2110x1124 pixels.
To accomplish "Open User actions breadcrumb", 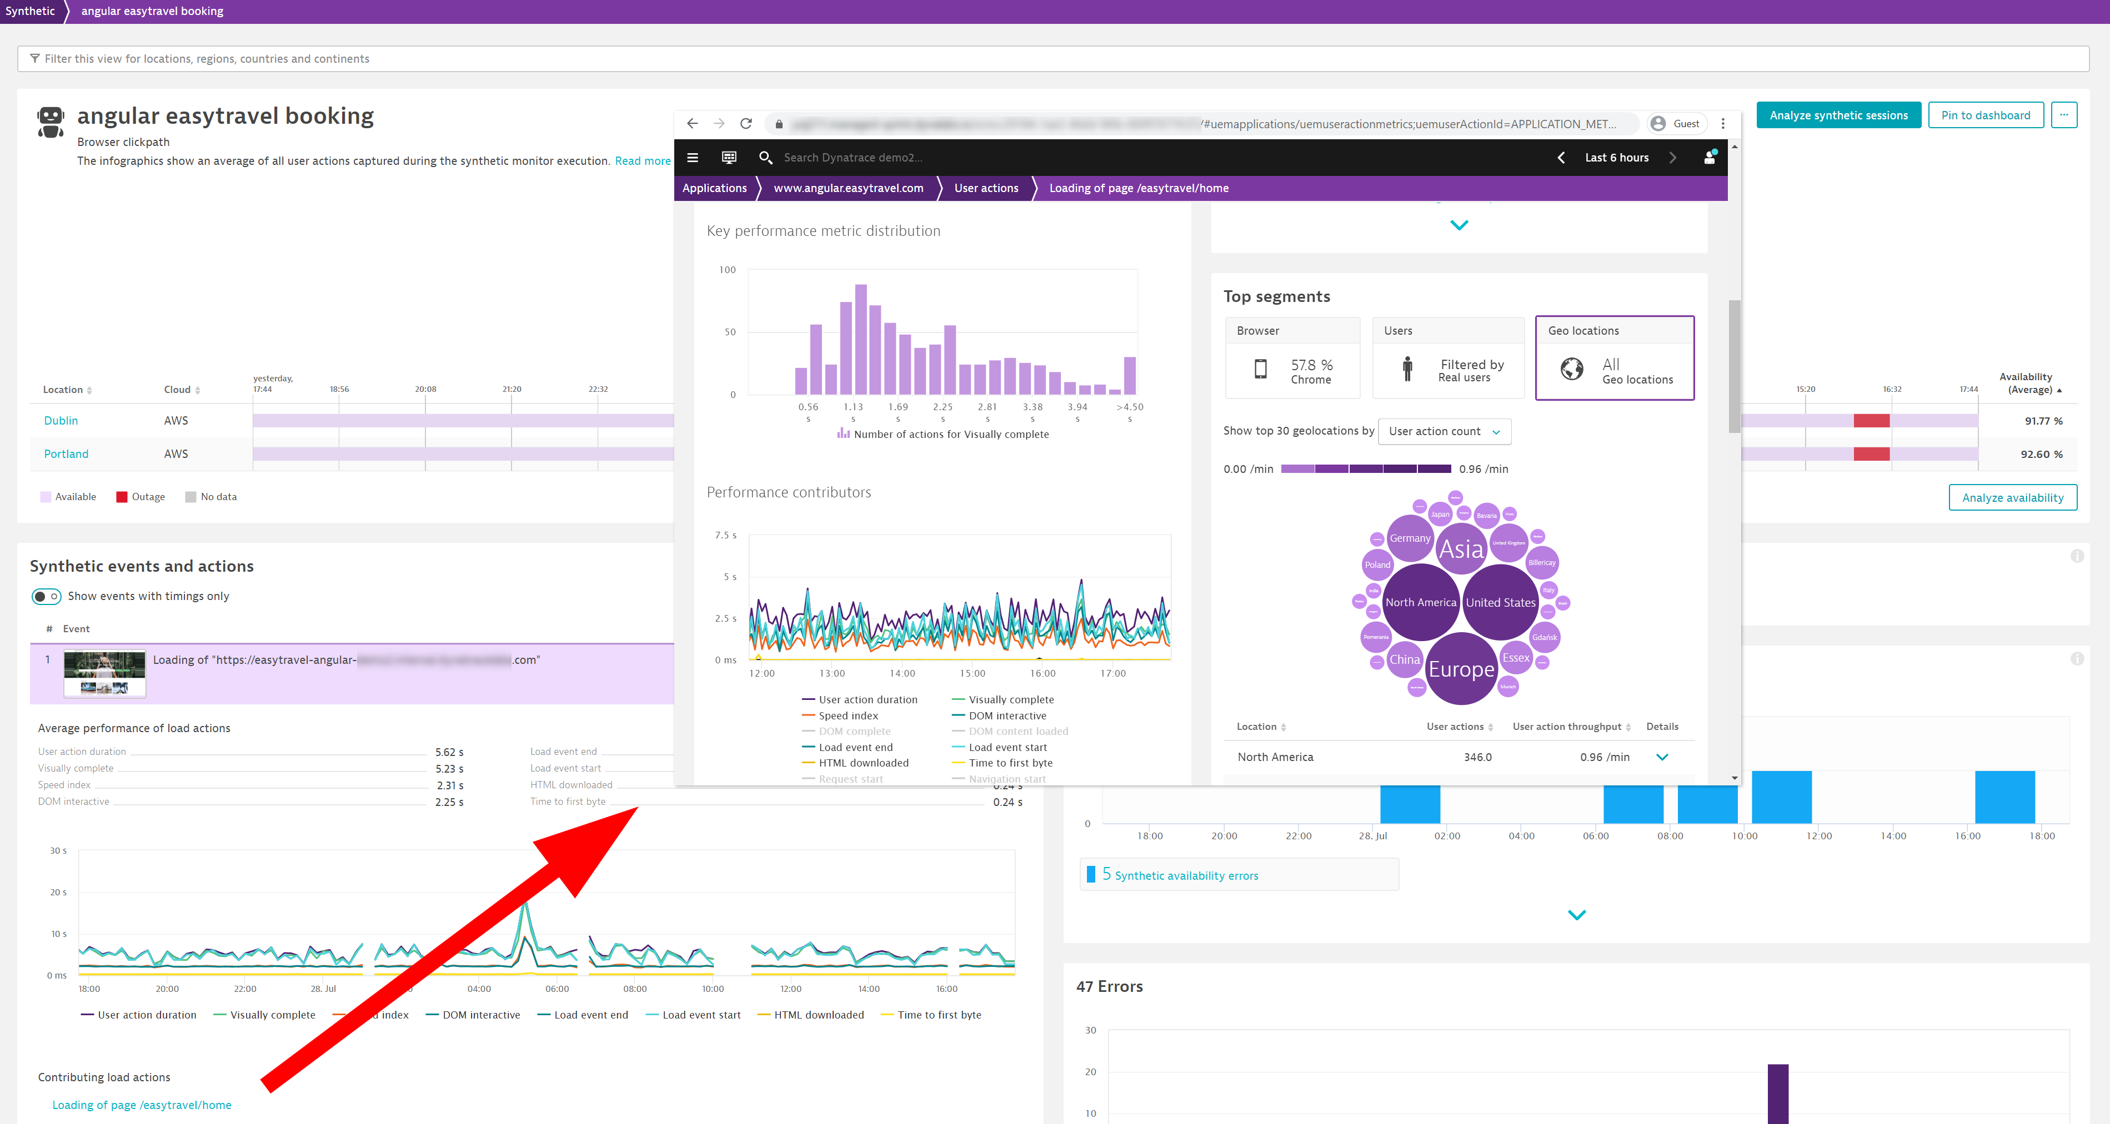I will 986,188.
